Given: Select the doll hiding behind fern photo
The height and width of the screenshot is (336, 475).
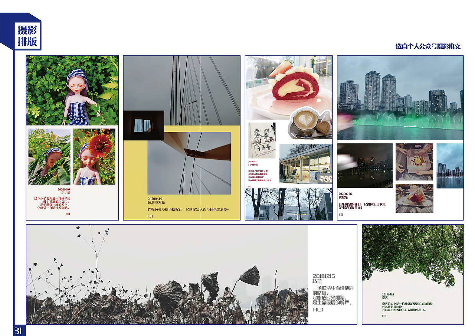Looking at the screenshot, I should coord(49,157).
